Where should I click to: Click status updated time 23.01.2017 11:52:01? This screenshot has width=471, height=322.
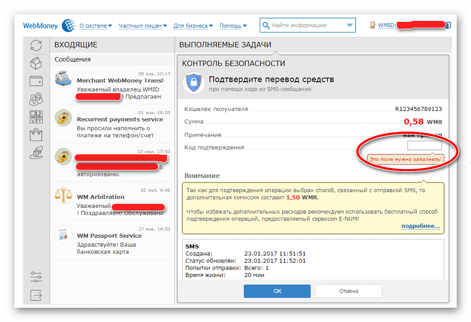click(x=275, y=261)
